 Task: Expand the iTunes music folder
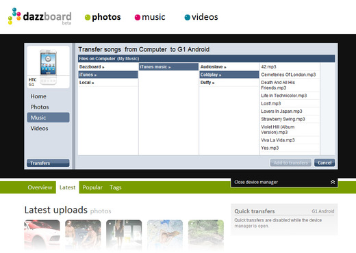tap(168, 67)
